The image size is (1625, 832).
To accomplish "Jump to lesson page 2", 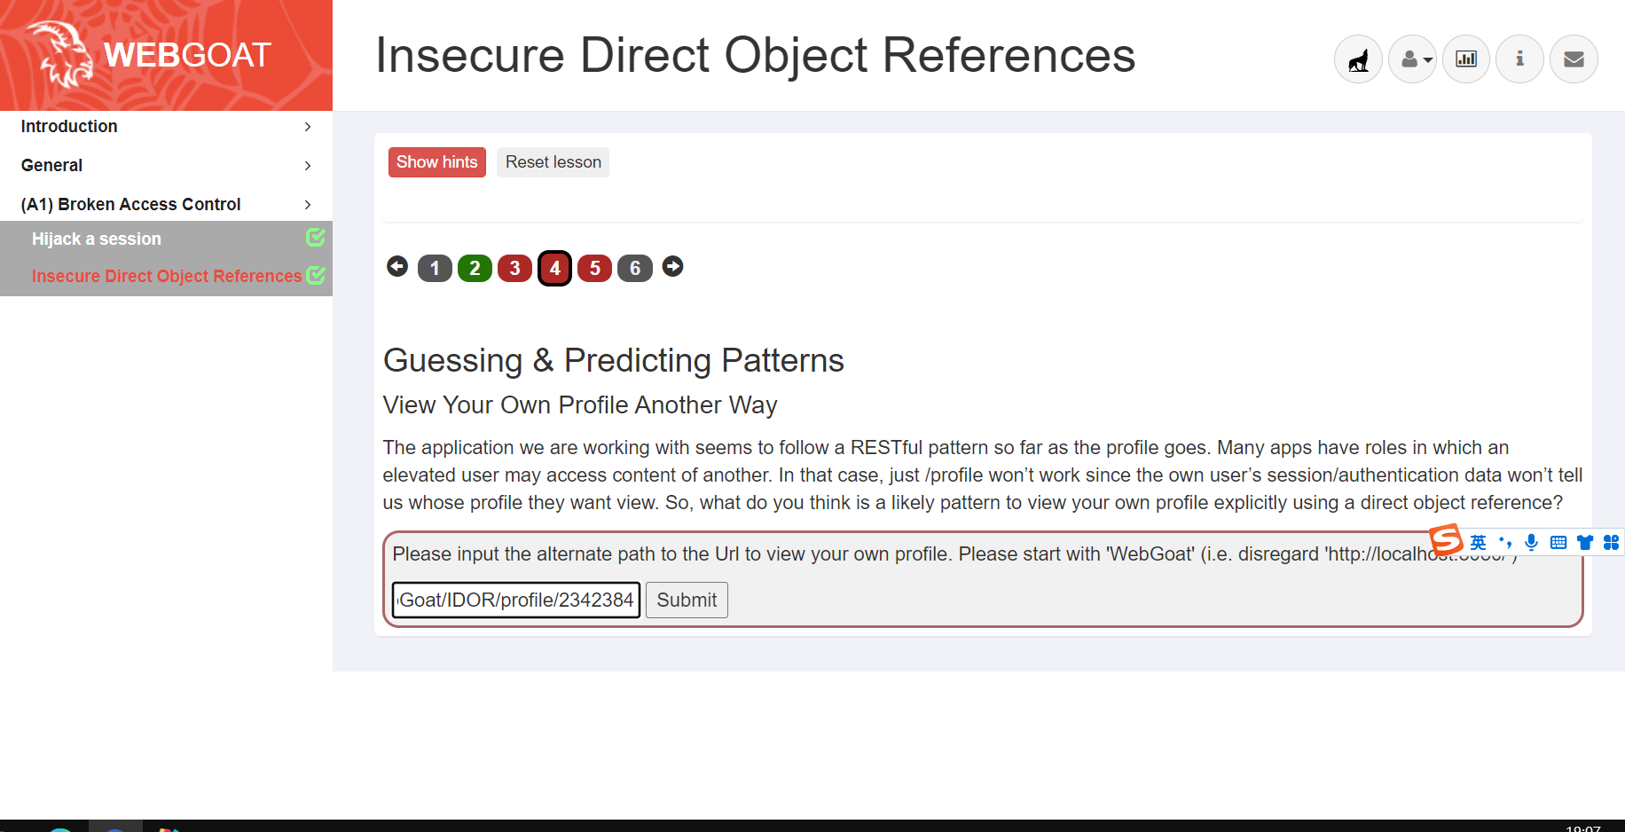I will pos(475,268).
